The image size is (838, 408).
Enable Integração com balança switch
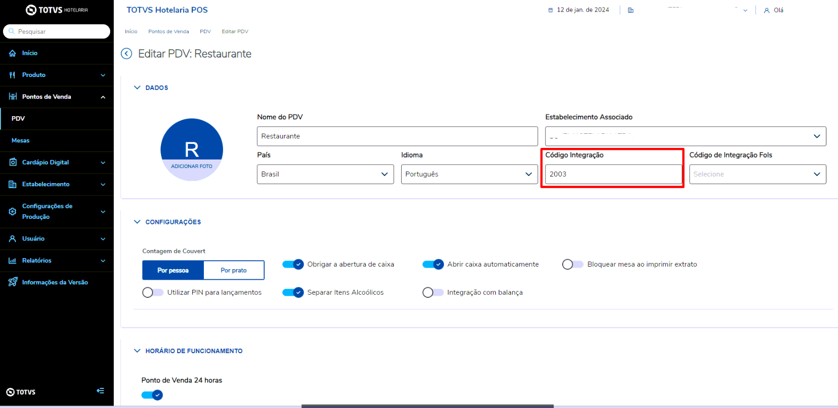pyautogui.click(x=433, y=292)
